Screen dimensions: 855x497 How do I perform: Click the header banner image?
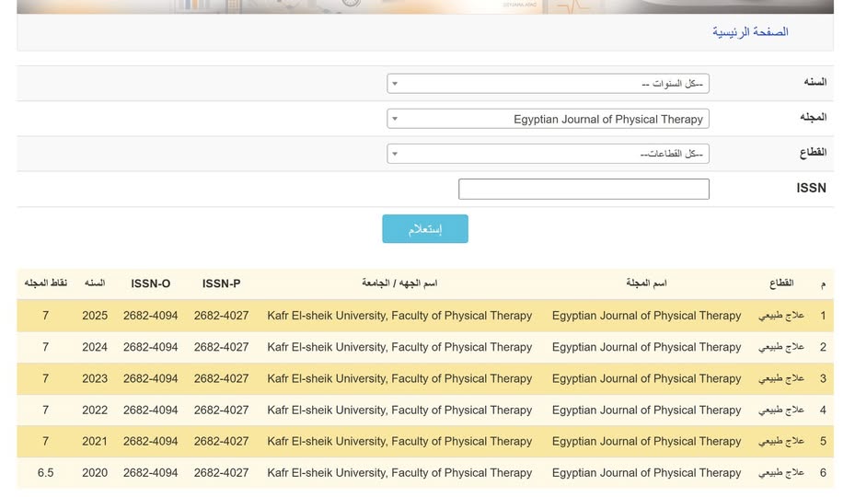tap(425, 6)
